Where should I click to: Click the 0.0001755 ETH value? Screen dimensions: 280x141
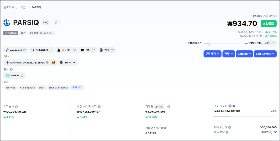(x=251, y=36)
